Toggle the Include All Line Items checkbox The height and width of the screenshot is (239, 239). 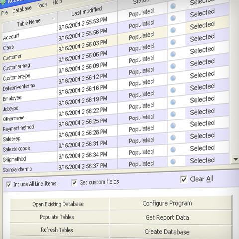pos(9,184)
